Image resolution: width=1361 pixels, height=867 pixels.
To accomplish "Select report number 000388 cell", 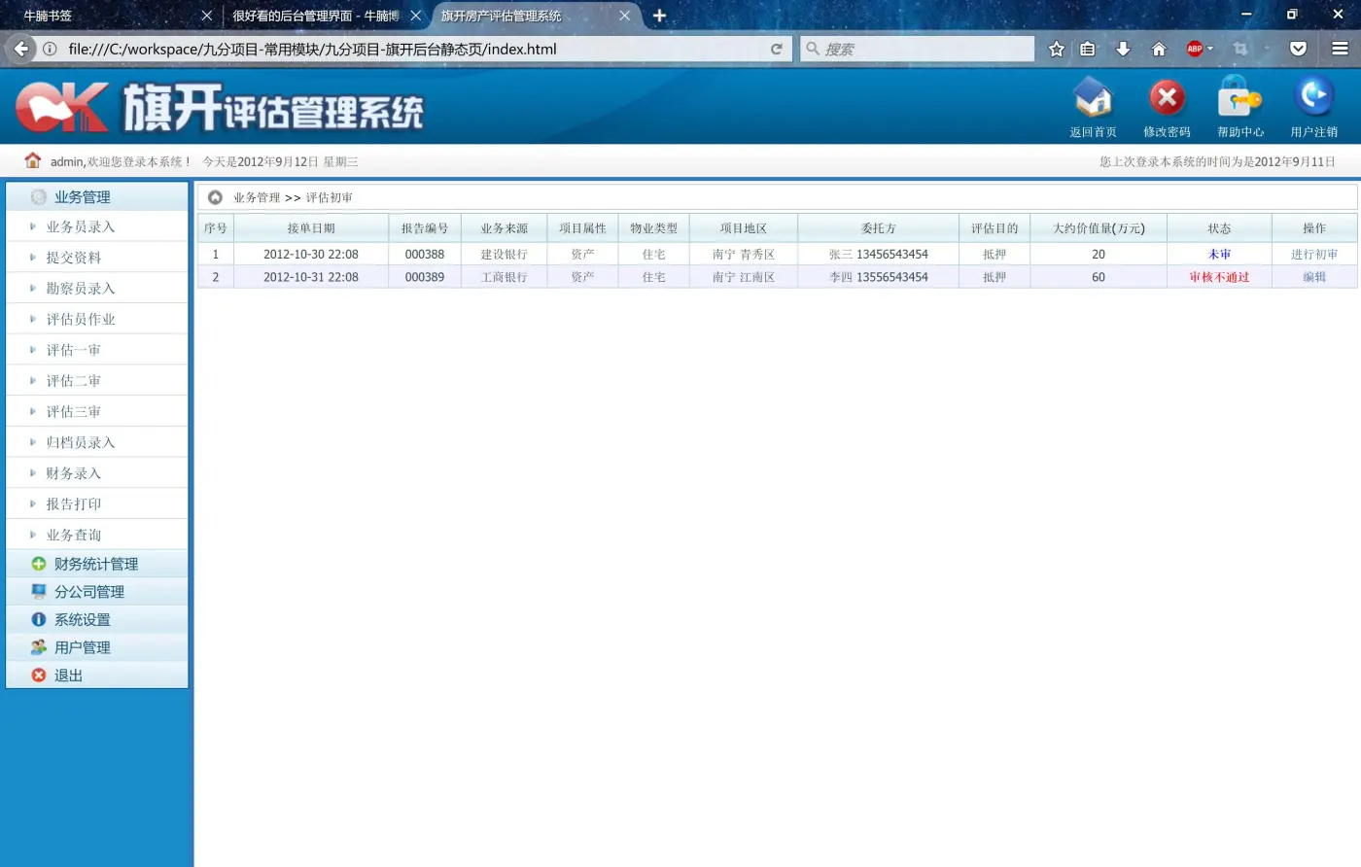I will 425,255.
